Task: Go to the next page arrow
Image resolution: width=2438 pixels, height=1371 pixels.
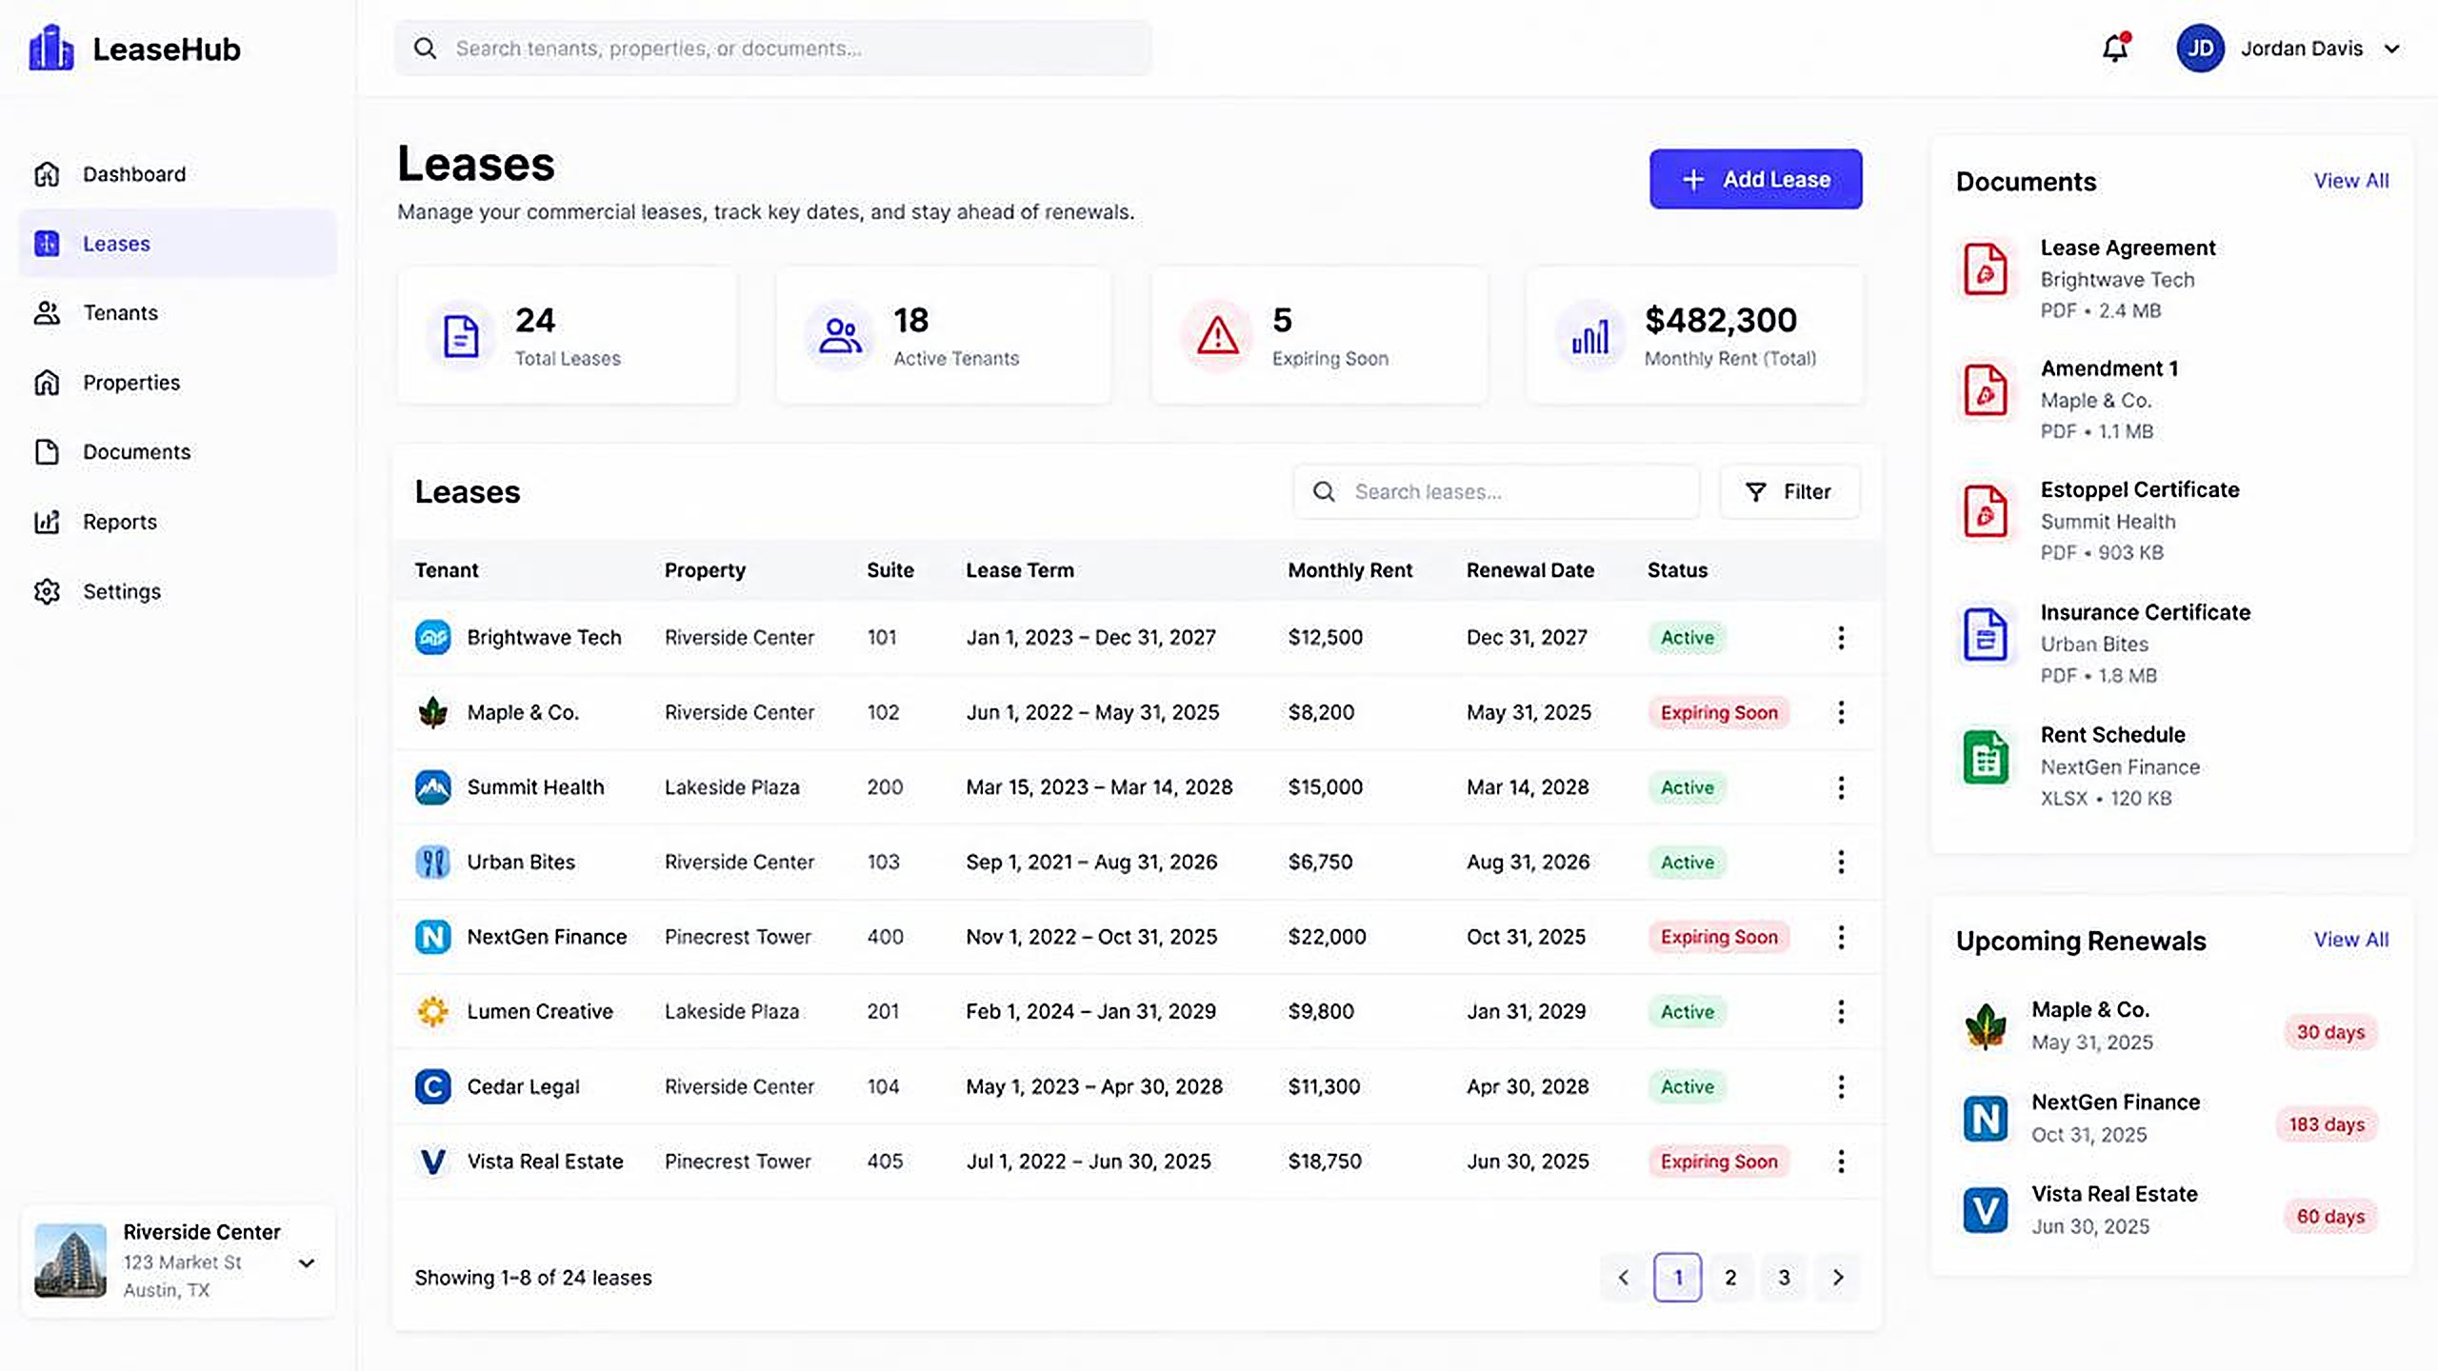Action: (1838, 1278)
